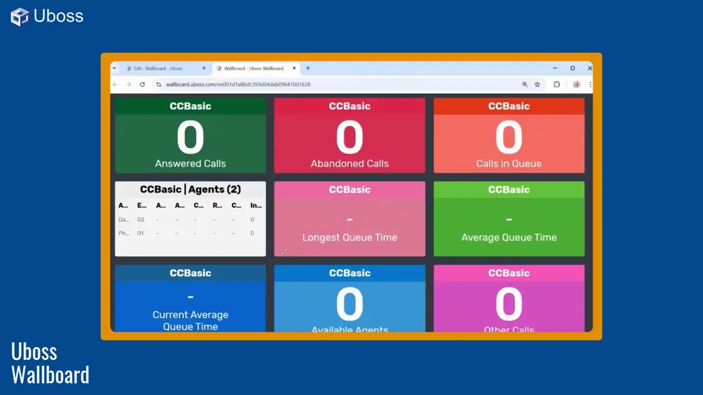The height and width of the screenshot is (395, 703).
Task: Click the Answered Calls tile
Action: 190,136
